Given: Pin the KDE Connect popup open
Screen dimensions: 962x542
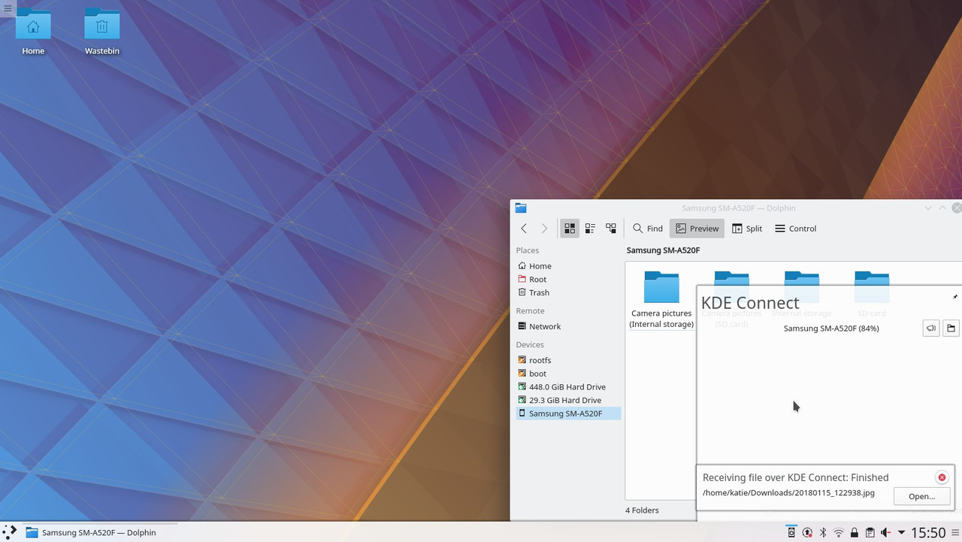Looking at the screenshot, I should pyautogui.click(x=954, y=297).
